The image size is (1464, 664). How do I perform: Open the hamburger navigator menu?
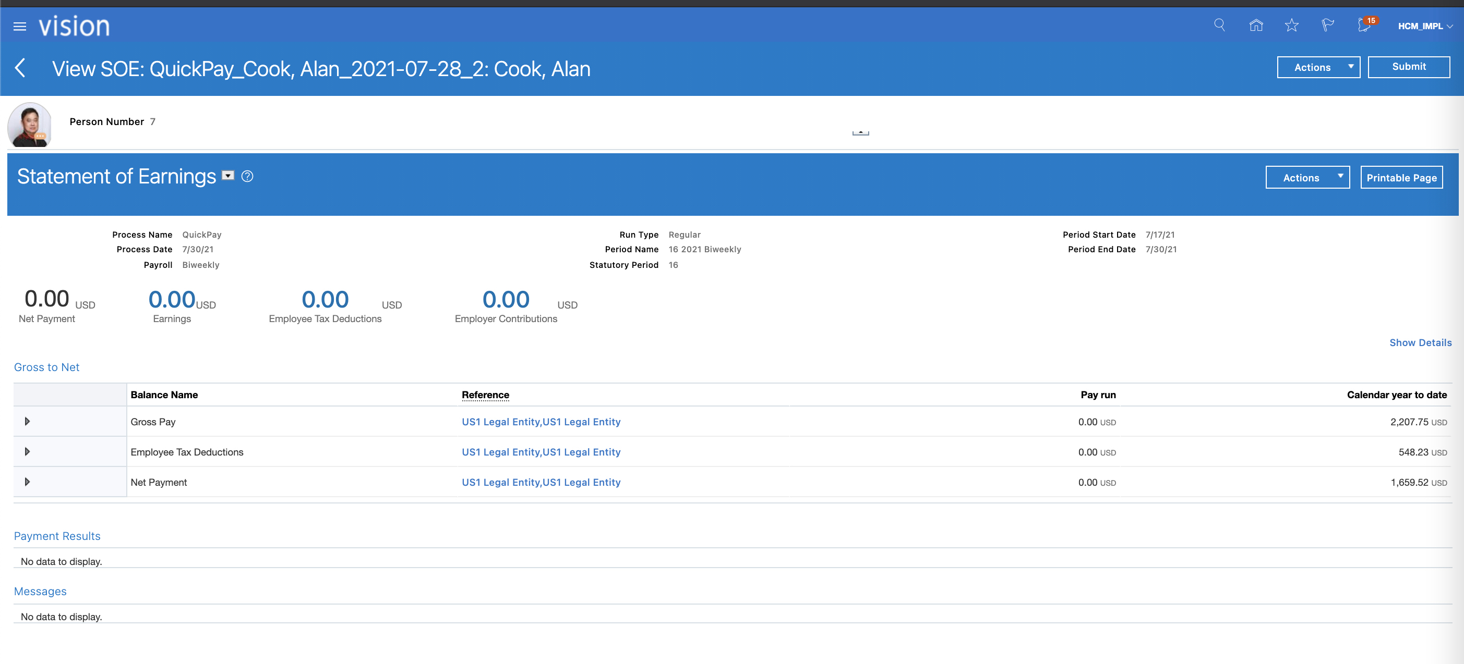[20, 26]
